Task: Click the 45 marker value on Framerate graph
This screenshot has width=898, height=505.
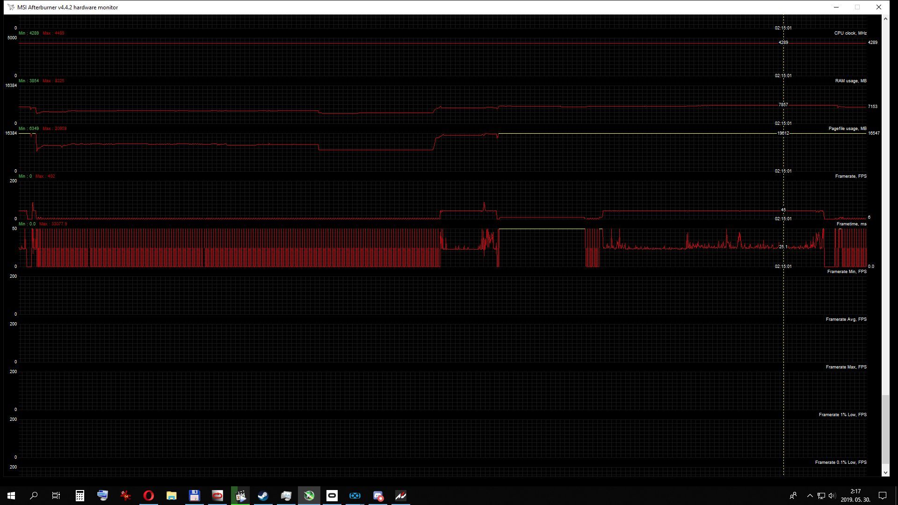Action: 783,210
